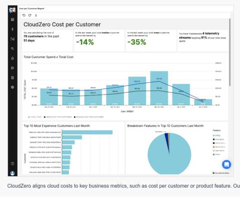Open the people sidebar icon
The height and width of the screenshot is (200, 240).
tap(13, 68)
